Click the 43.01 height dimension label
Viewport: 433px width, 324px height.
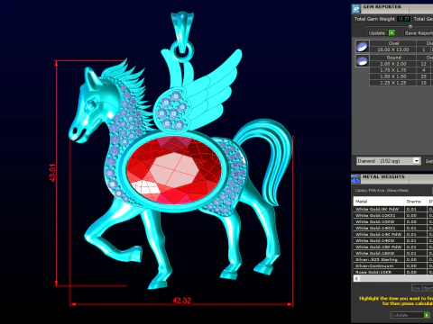click(52, 173)
